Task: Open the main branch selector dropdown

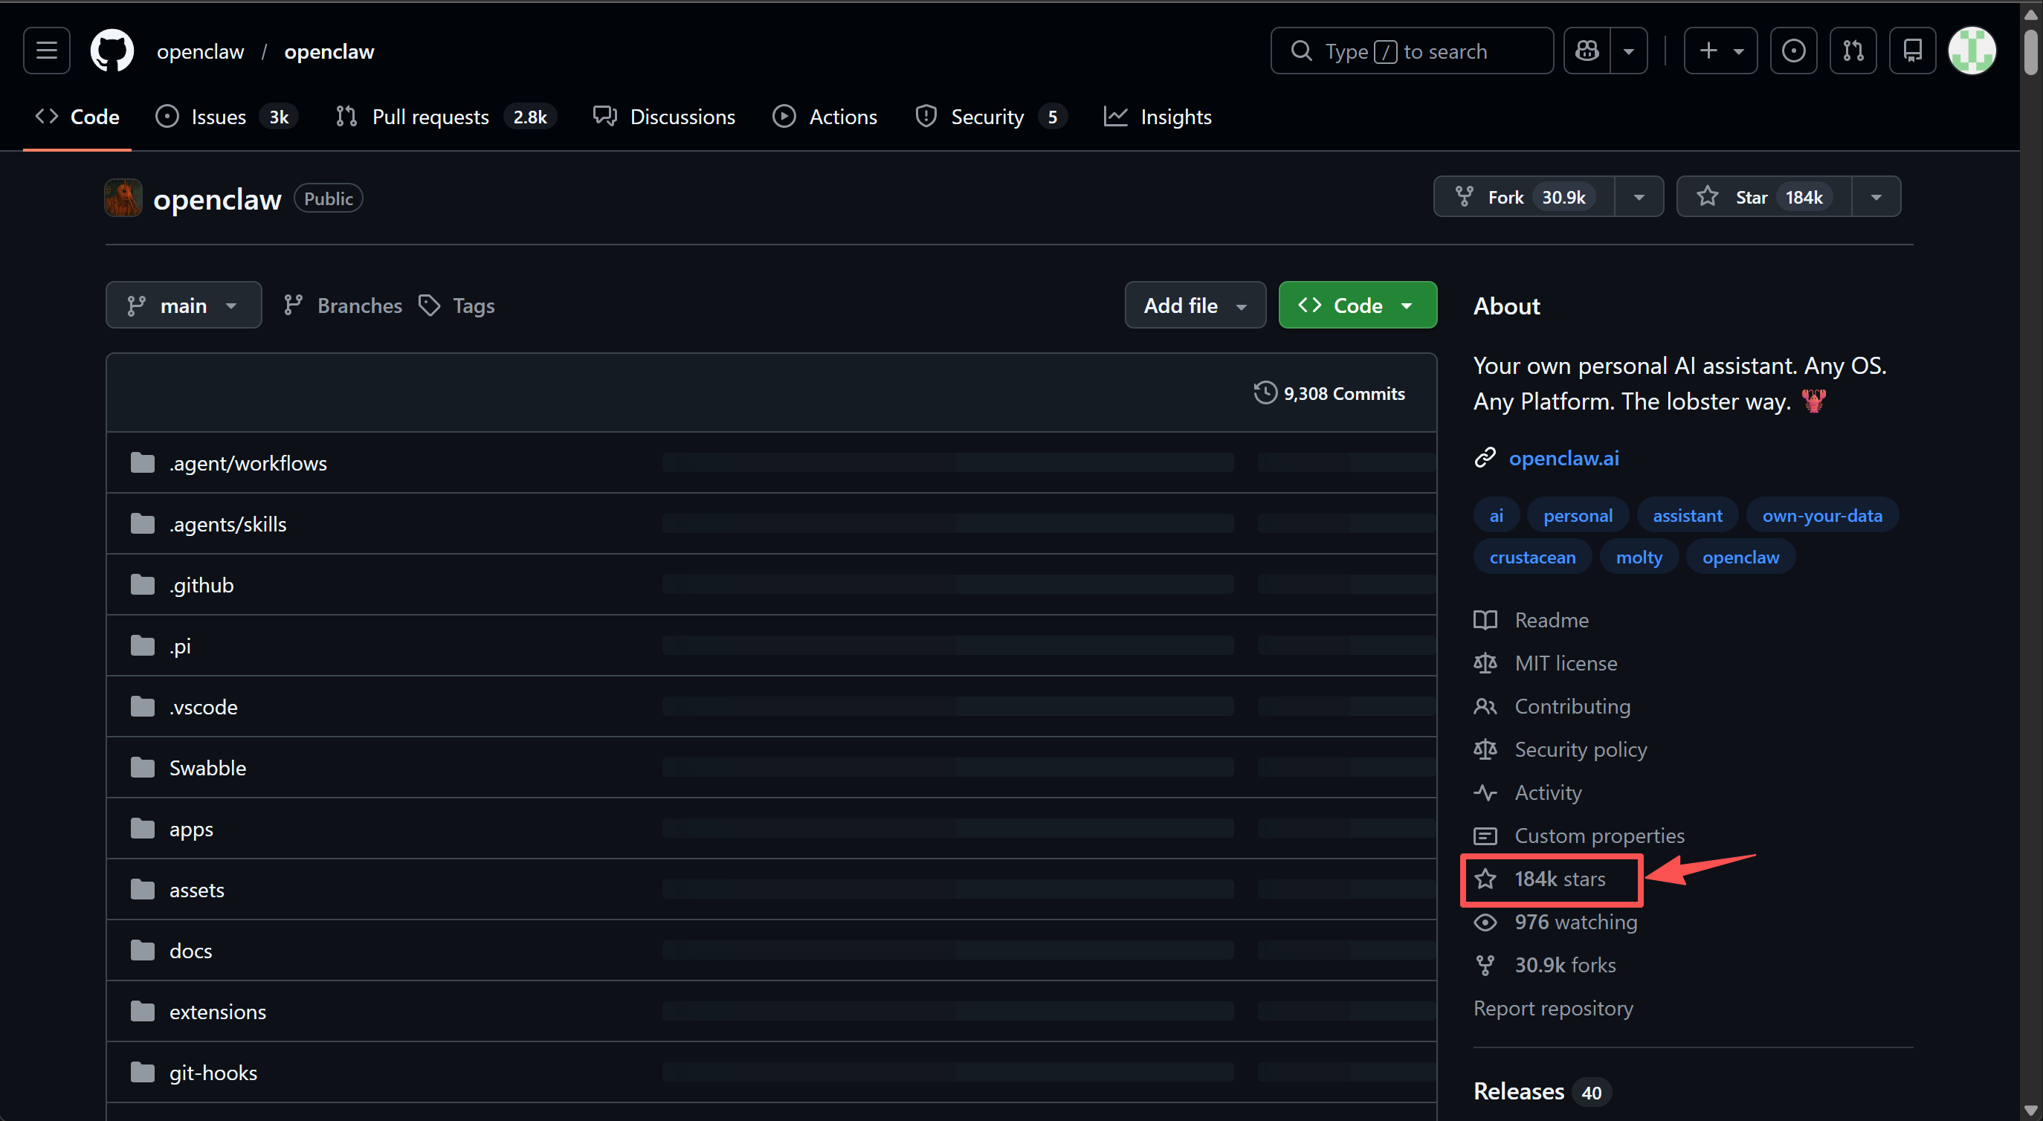Action: pyautogui.click(x=183, y=306)
